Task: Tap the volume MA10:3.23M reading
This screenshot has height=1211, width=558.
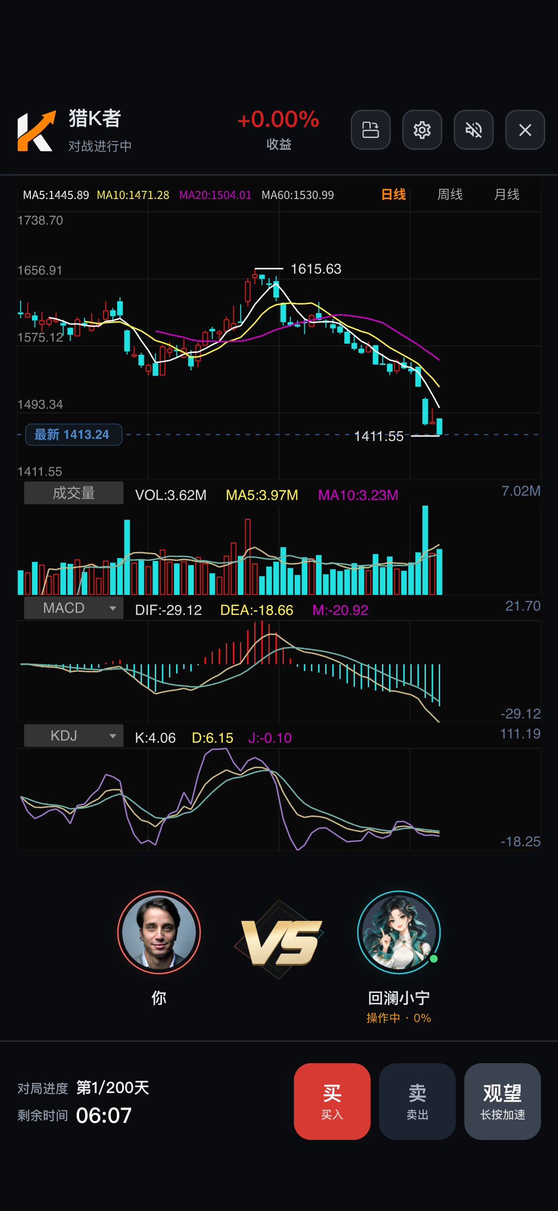Action: pyautogui.click(x=358, y=495)
